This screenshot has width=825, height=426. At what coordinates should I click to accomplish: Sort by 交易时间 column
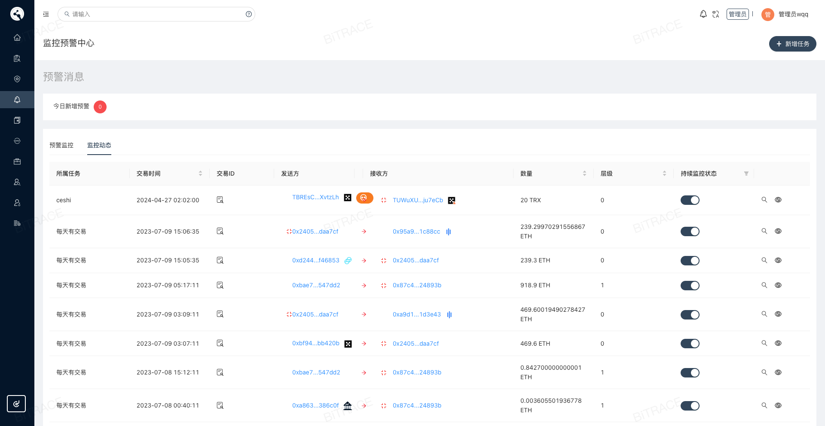(200, 173)
